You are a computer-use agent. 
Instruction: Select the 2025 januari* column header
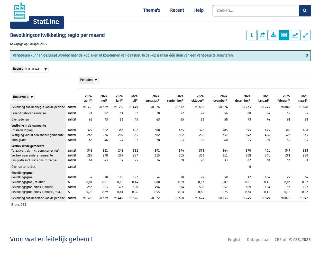pos(264,98)
